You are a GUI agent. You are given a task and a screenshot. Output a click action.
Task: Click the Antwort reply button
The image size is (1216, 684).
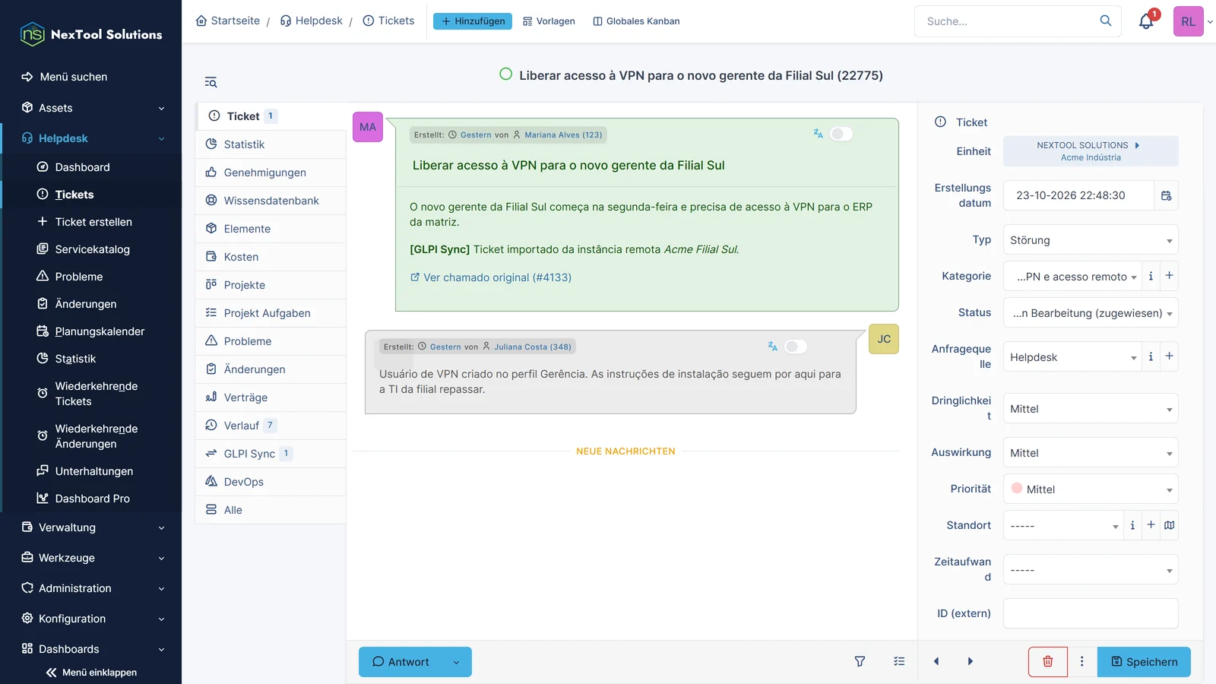pos(401,662)
